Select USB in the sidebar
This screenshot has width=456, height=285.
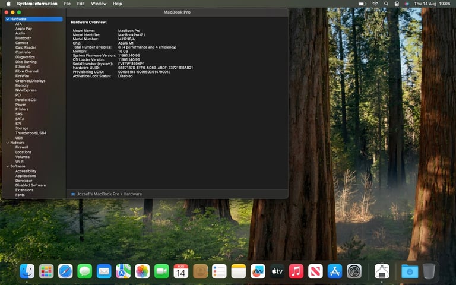click(19, 138)
